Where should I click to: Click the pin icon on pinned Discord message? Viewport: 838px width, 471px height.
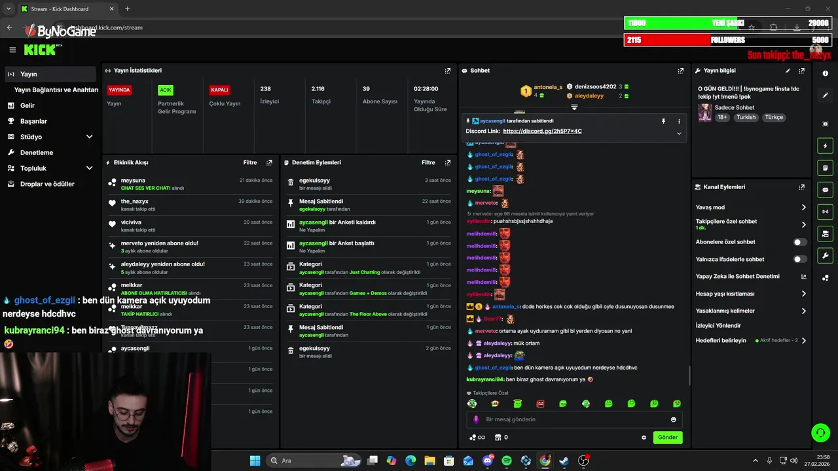click(663, 121)
